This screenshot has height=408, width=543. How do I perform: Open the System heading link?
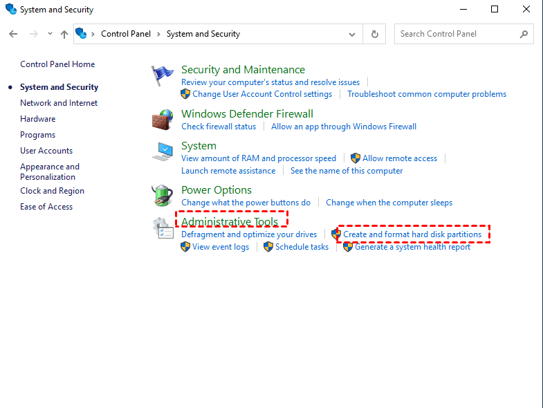199,146
